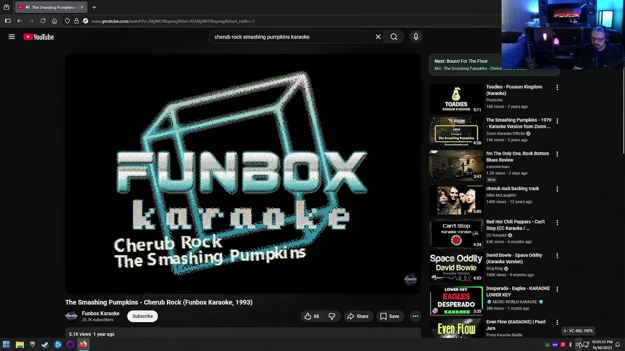This screenshot has width=625, height=351.
Task: Open AMD software tray icon
Action: pyautogui.click(x=562, y=345)
